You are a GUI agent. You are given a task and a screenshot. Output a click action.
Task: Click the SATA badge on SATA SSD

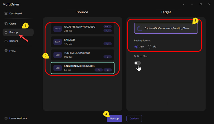point(57,42)
